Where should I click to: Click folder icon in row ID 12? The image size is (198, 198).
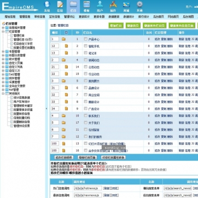(63, 136)
